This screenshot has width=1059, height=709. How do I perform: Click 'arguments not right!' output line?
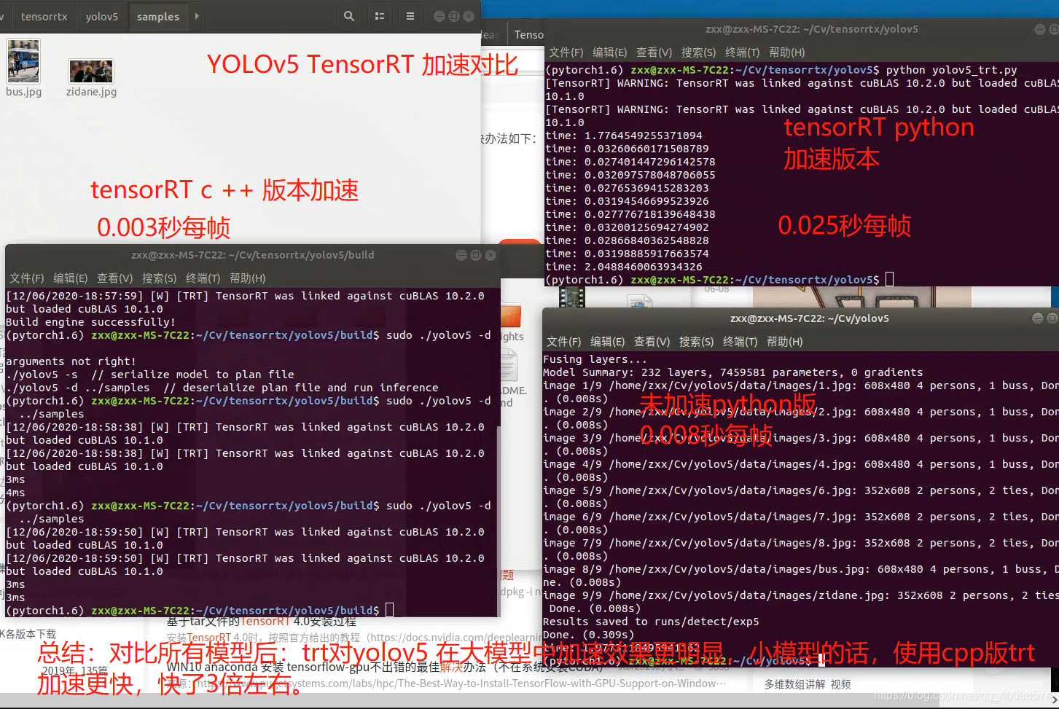pyautogui.click(x=71, y=361)
